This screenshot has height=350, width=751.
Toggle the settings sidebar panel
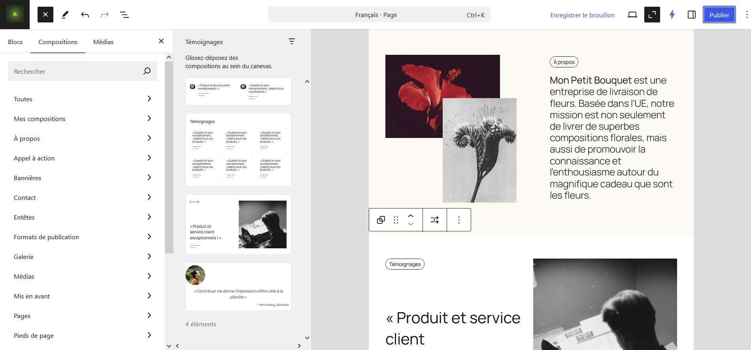click(x=692, y=15)
